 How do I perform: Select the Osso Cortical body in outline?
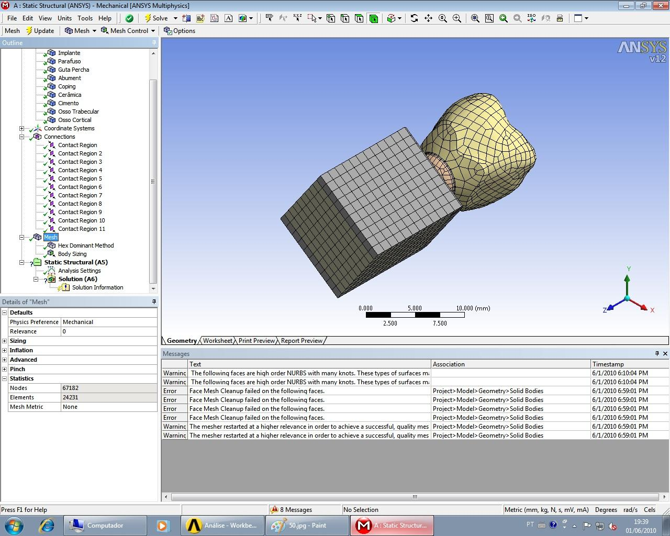pos(74,120)
